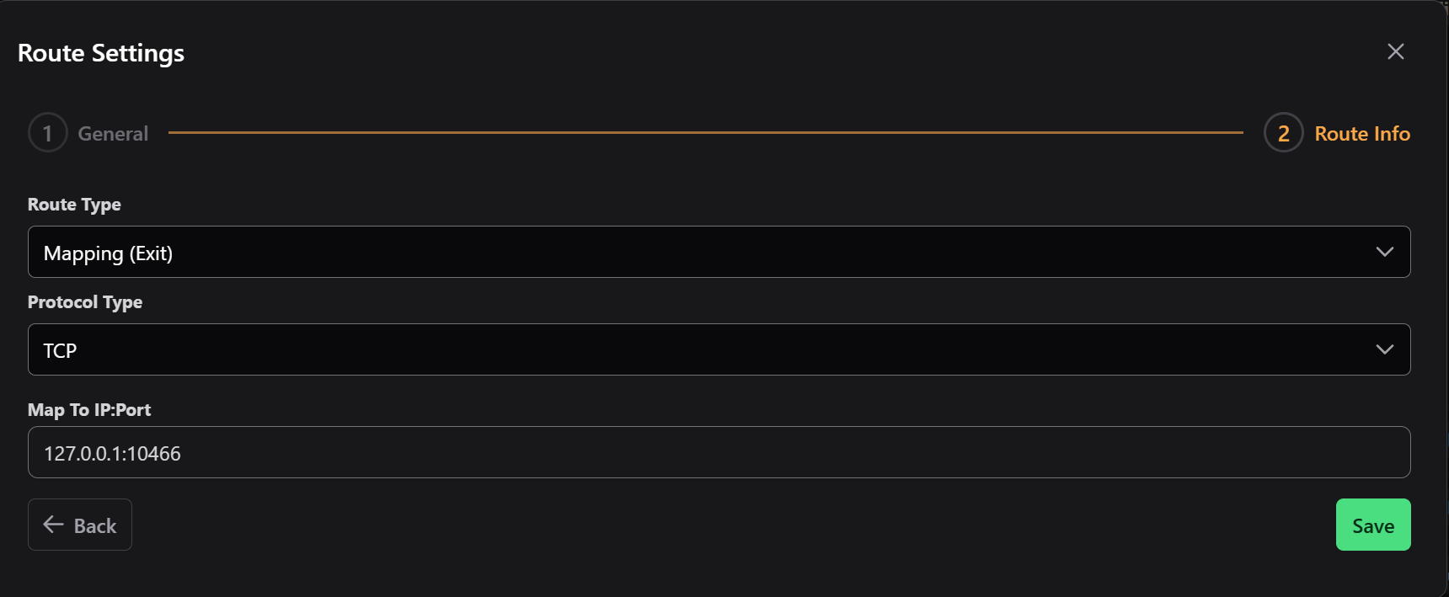Save the route settings

pos(1372,525)
